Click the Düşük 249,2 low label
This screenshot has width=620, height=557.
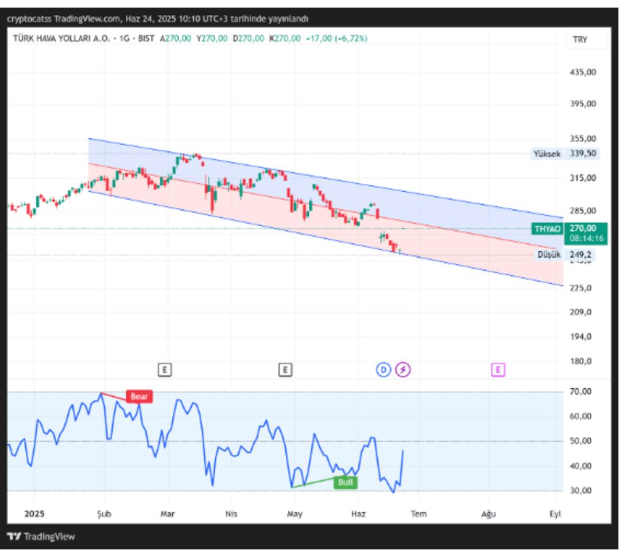pyautogui.click(x=565, y=254)
